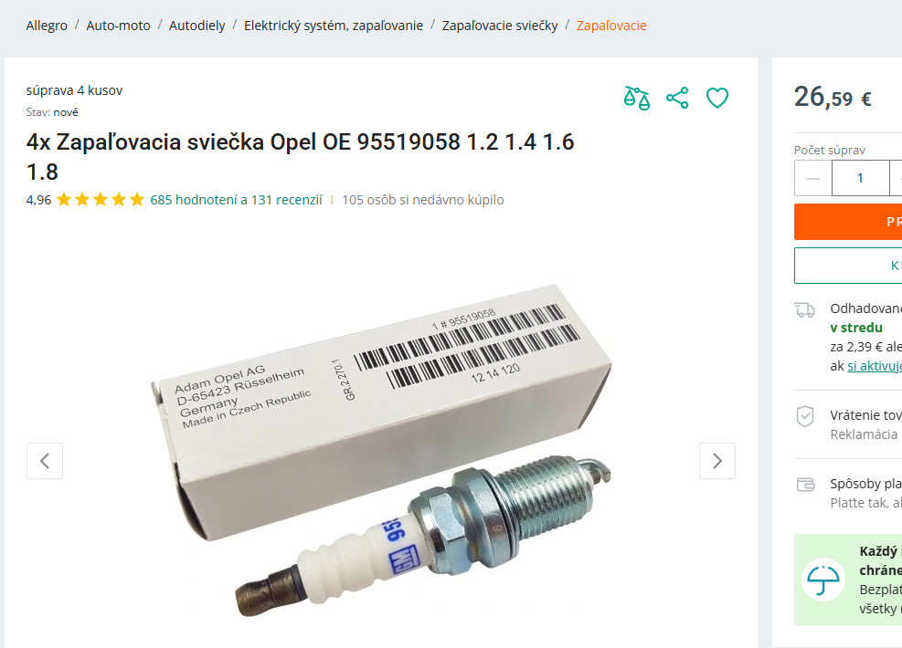Click the delivery truck icon
Image resolution: width=902 pixels, height=648 pixels.
pyautogui.click(x=805, y=310)
